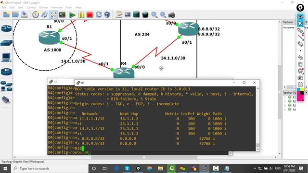Open Task View from the taskbar
The image size is (308, 173).
(x=105, y=169)
